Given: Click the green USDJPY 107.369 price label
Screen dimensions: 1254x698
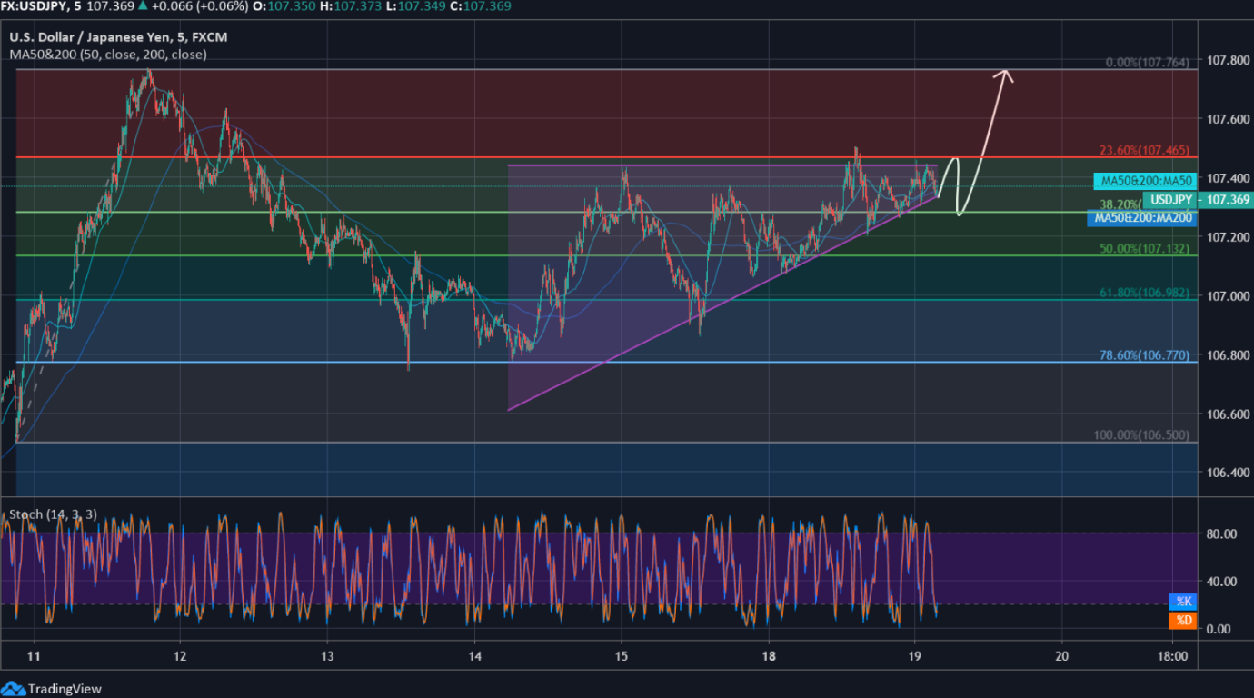Looking at the screenshot, I should 1197,200.
